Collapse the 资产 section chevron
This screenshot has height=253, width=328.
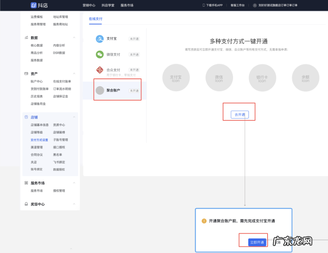tap(74, 74)
